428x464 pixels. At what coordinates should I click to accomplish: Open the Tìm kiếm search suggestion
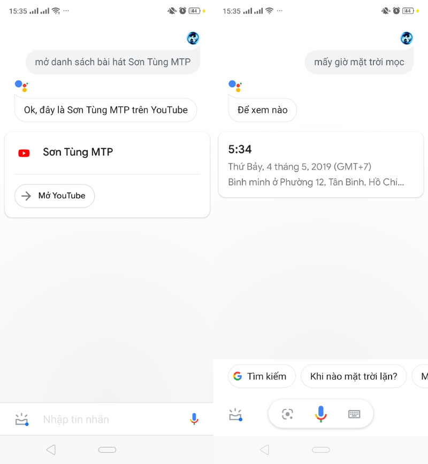click(262, 376)
